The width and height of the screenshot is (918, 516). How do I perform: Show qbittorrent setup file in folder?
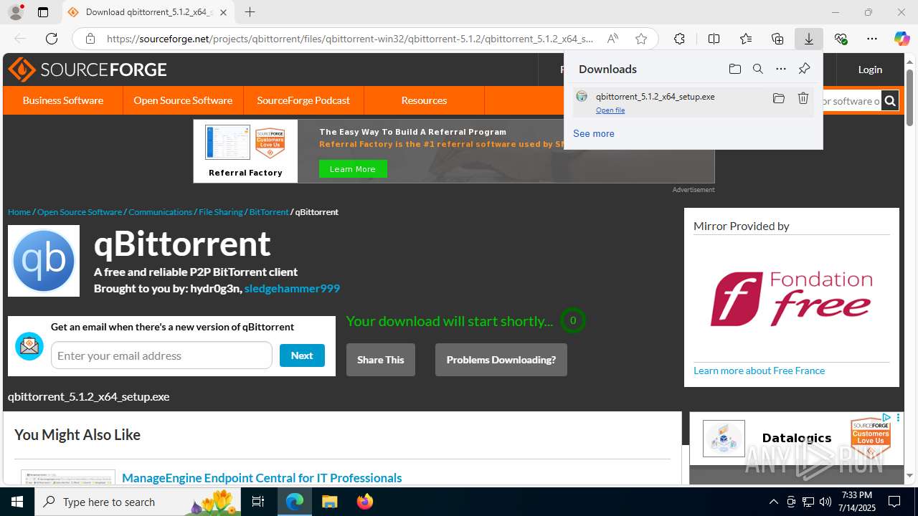tap(778, 98)
